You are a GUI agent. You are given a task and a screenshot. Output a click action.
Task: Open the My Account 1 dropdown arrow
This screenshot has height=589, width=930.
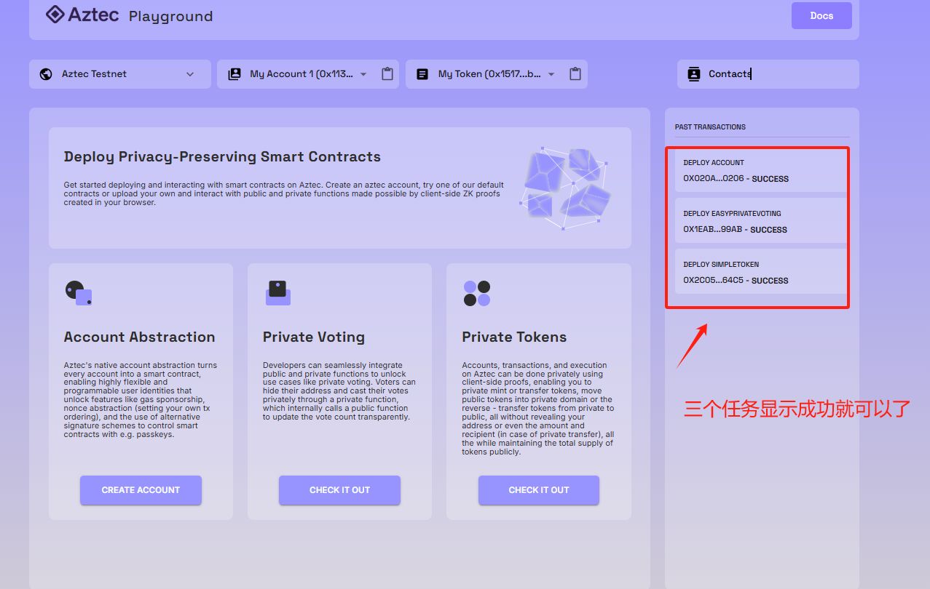click(363, 74)
